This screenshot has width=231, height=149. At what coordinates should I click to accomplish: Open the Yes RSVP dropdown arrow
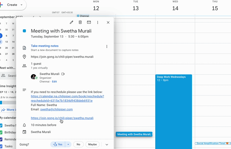[x=68, y=145]
